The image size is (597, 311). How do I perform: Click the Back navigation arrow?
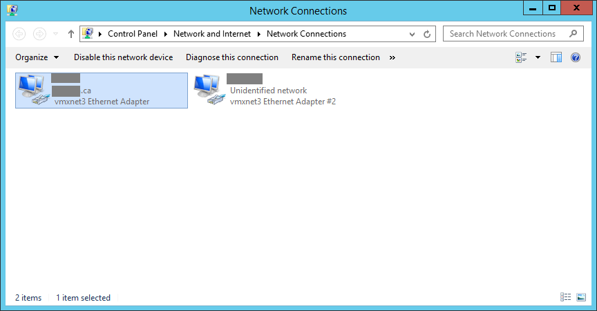click(19, 34)
